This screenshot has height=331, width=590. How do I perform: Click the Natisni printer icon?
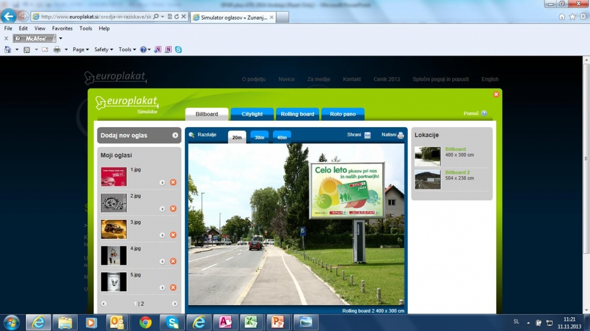coord(401,135)
